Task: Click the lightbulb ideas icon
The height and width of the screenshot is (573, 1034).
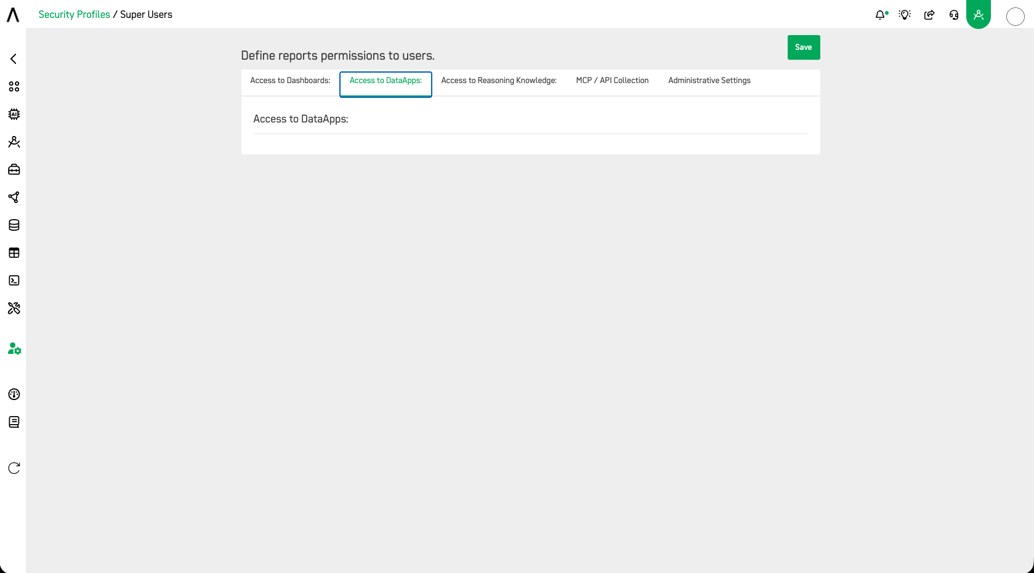Action: point(905,15)
